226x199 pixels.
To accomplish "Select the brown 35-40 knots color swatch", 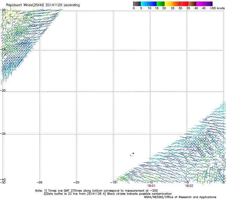I will coord(192,4).
